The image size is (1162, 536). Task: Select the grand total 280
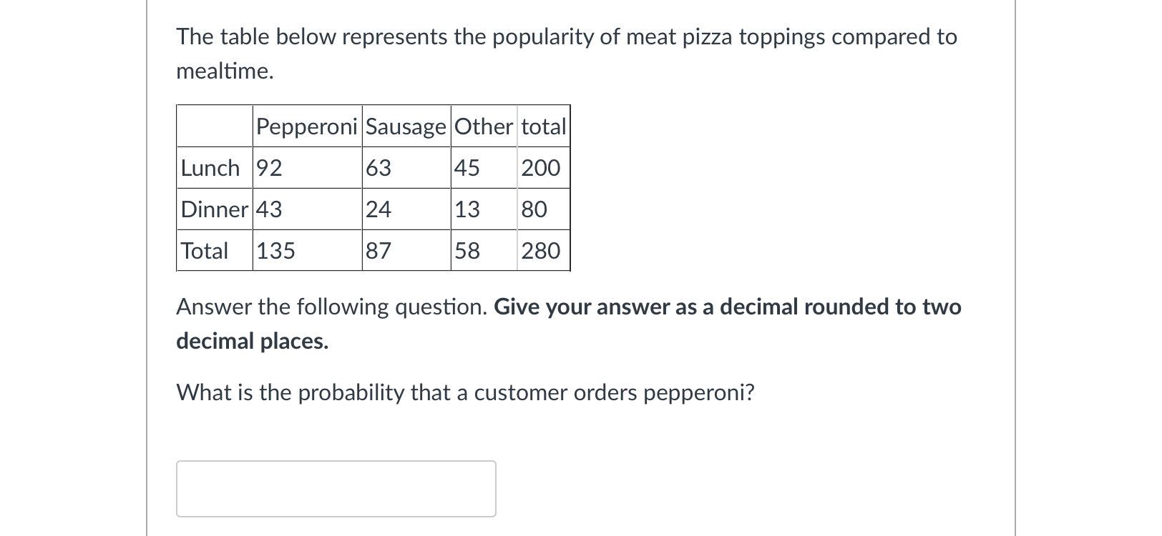click(541, 251)
